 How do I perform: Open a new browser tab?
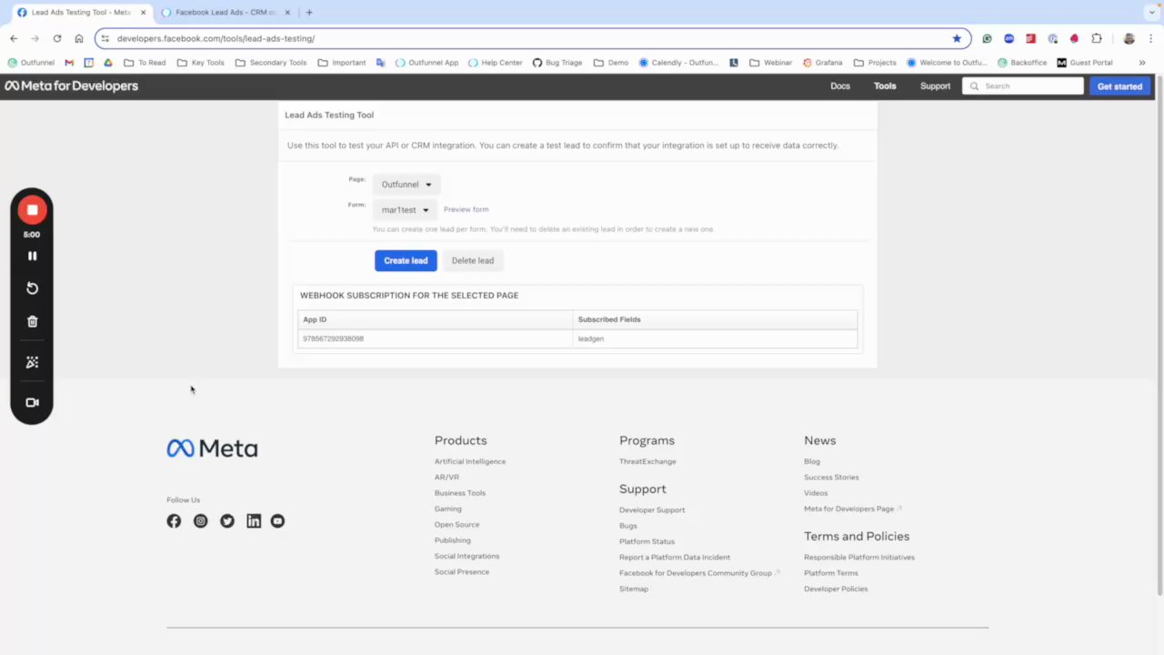tap(309, 13)
